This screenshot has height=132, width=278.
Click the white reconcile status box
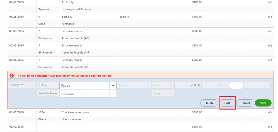click(236, 85)
